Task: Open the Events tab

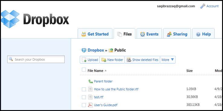Action: coord(149,33)
